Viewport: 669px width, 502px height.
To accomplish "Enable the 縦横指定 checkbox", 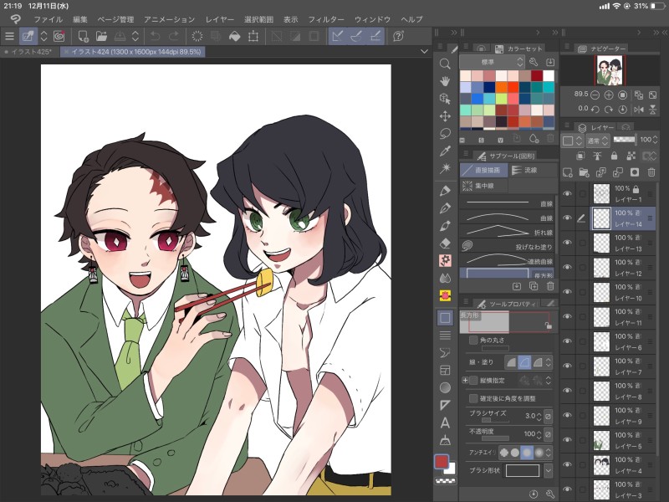I will tap(473, 380).
